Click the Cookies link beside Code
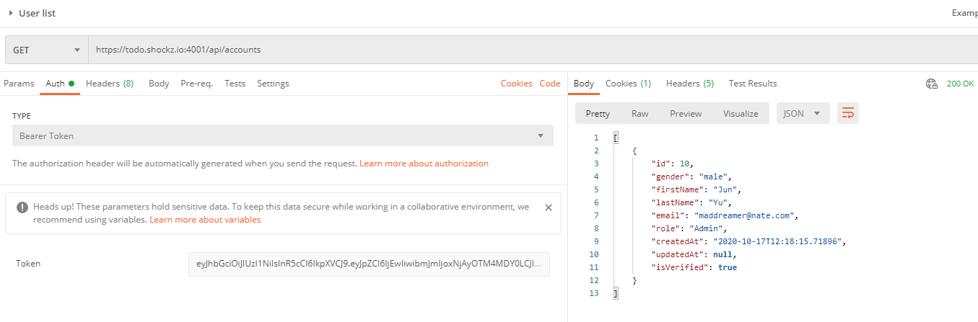 click(516, 84)
